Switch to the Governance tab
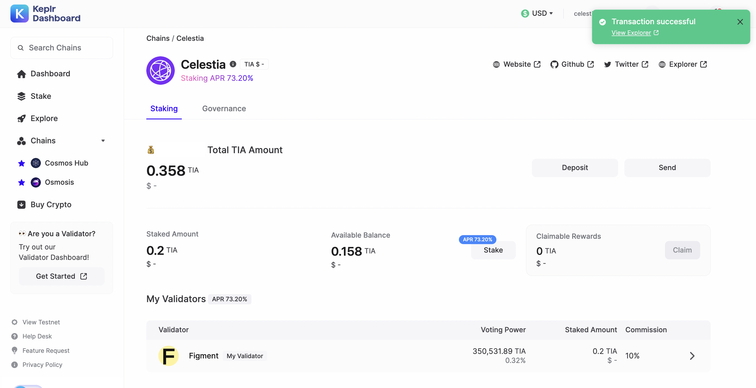The height and width of the screenshot is (388, 756). click(x=224, y=109)
